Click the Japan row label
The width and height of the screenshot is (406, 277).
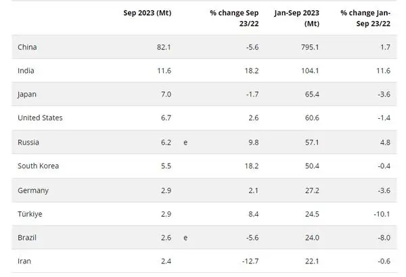28,94
